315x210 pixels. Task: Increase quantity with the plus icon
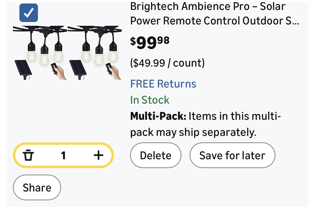(99, 155)
